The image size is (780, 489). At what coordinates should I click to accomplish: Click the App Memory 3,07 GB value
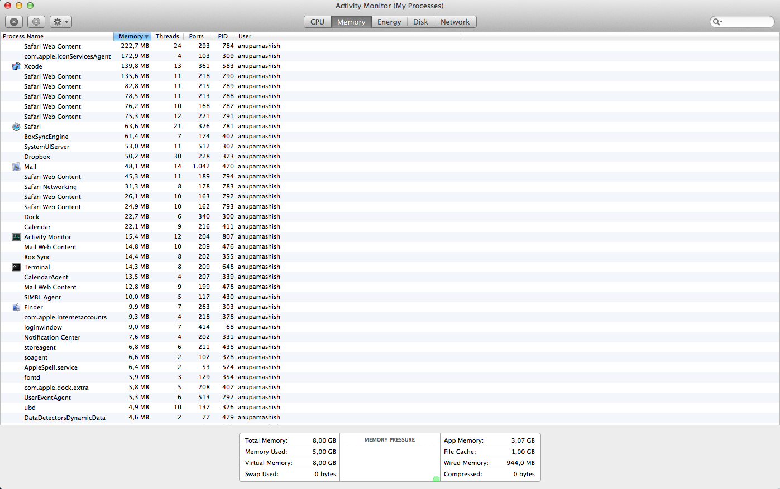coord(523,440)
